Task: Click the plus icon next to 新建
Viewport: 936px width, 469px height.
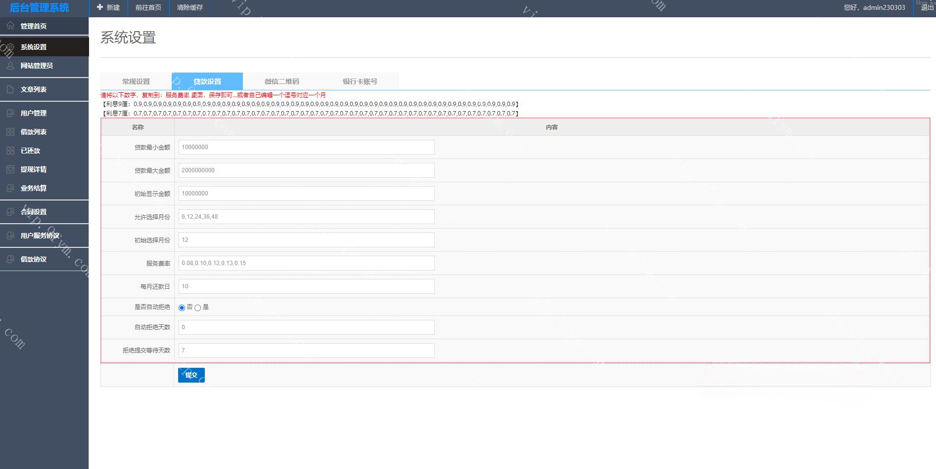Action: point(100,7)
